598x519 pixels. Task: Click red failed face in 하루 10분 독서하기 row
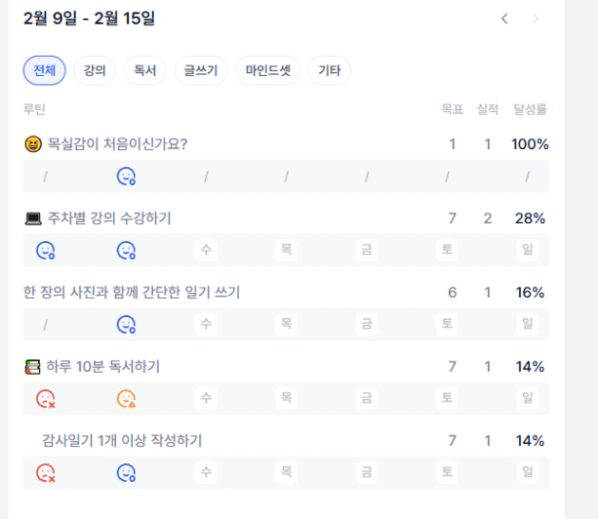46,398
